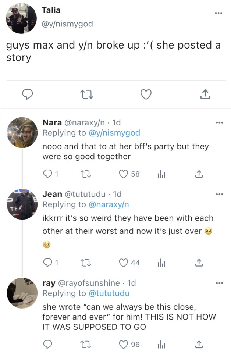The image size is (231, 353).
Task: Open Jean's profile avatar
Action: (x=22, y=204)
